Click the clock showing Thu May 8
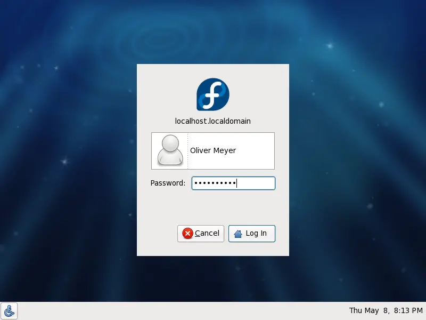 (x=386, y=310)
